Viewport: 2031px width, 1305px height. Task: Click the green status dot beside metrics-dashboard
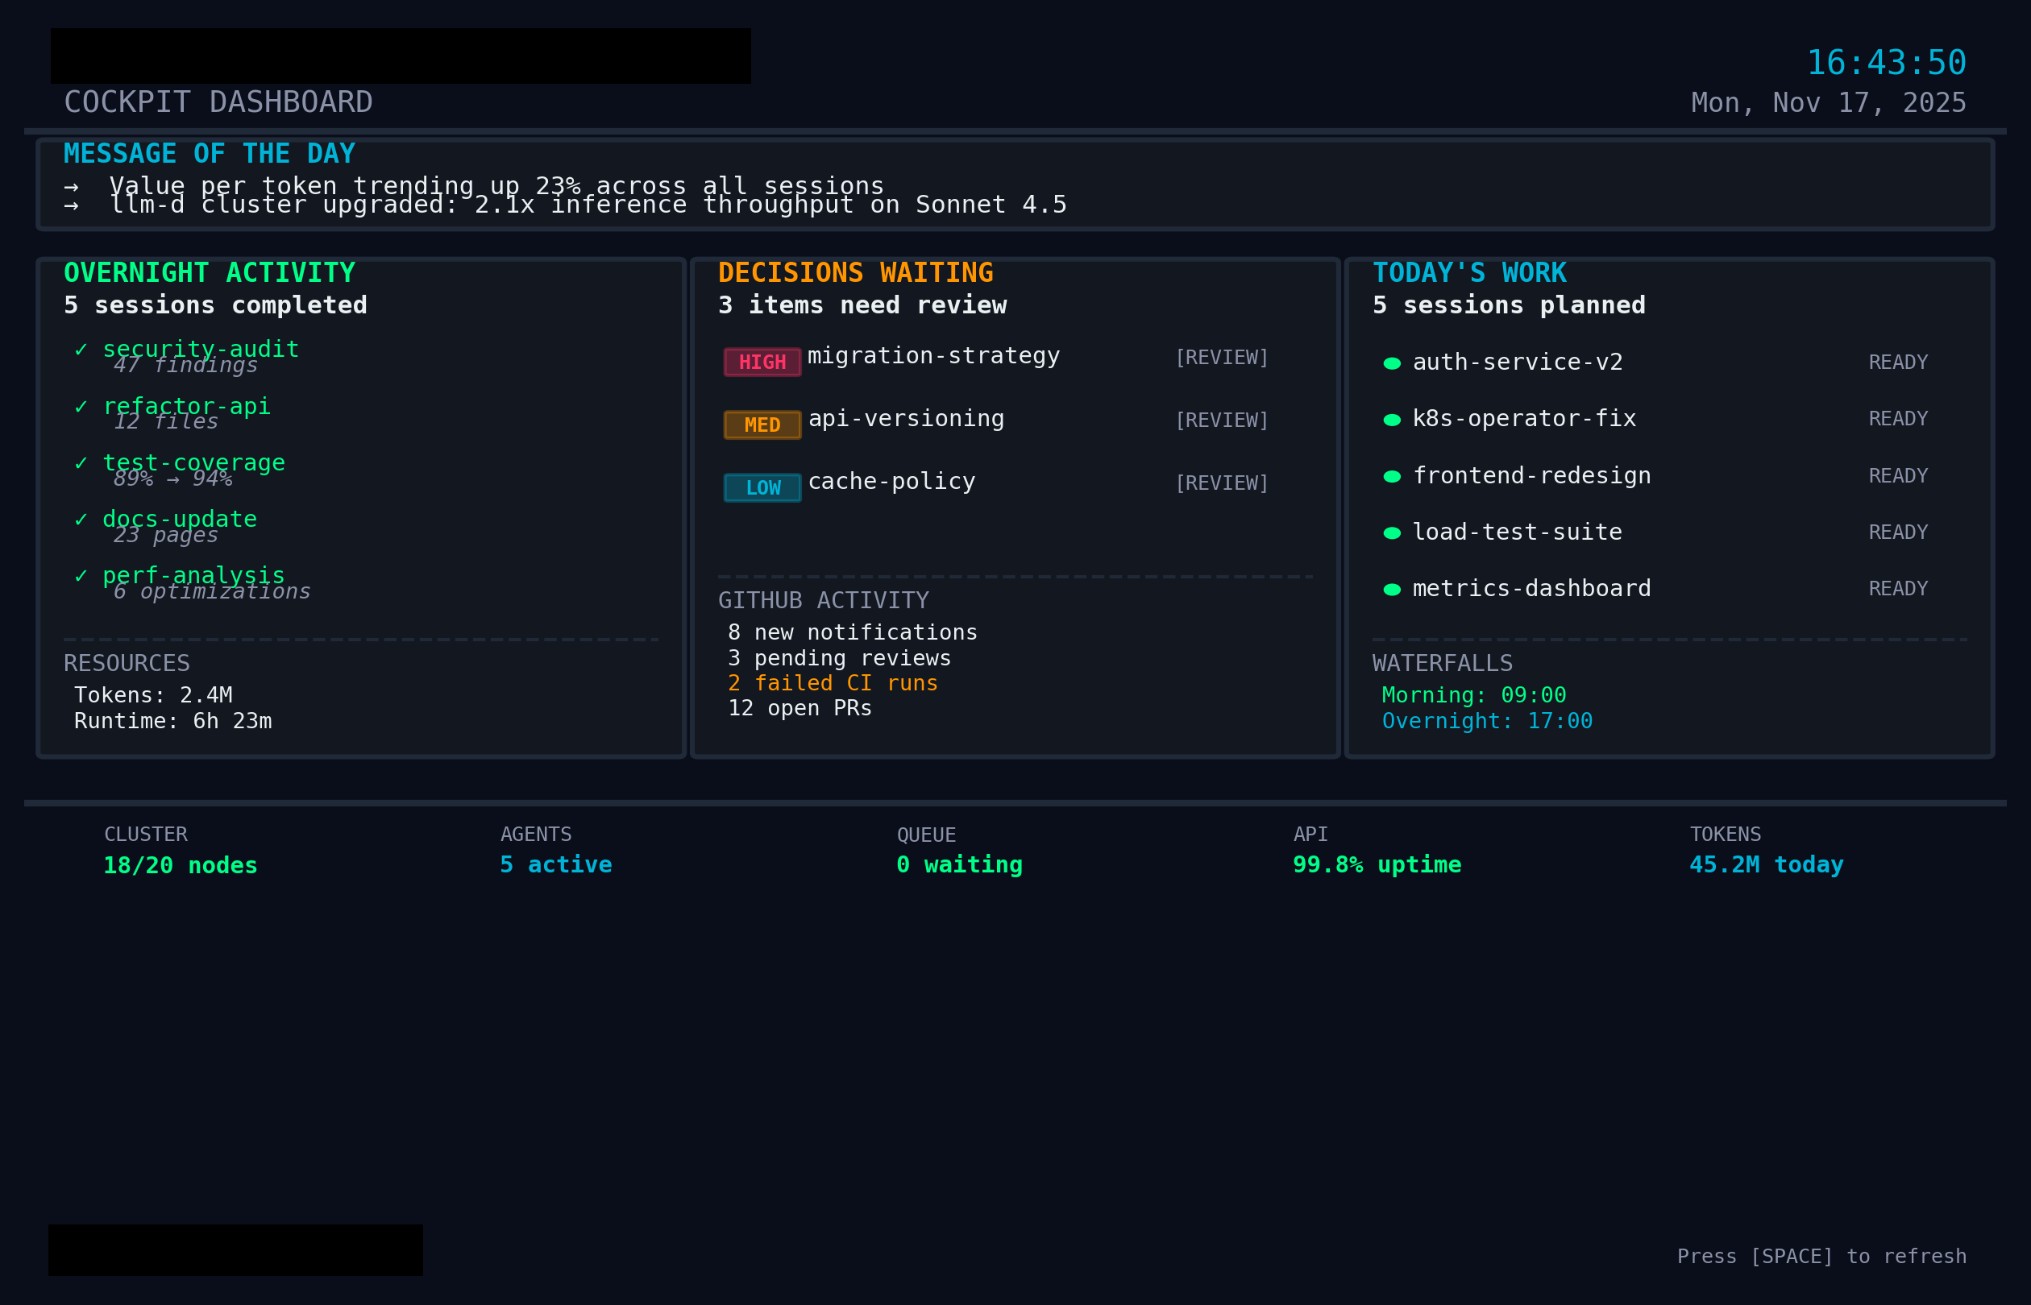click(1392, 589)
